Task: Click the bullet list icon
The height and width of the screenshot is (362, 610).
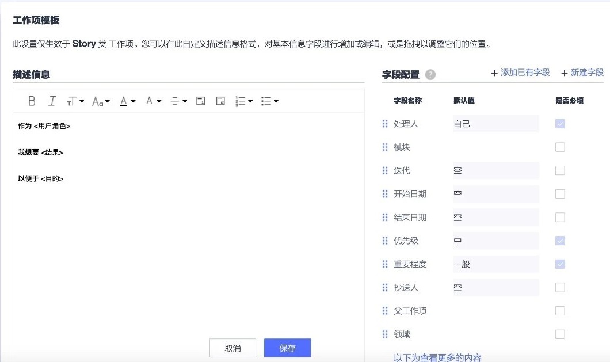Action: (267, 101)
